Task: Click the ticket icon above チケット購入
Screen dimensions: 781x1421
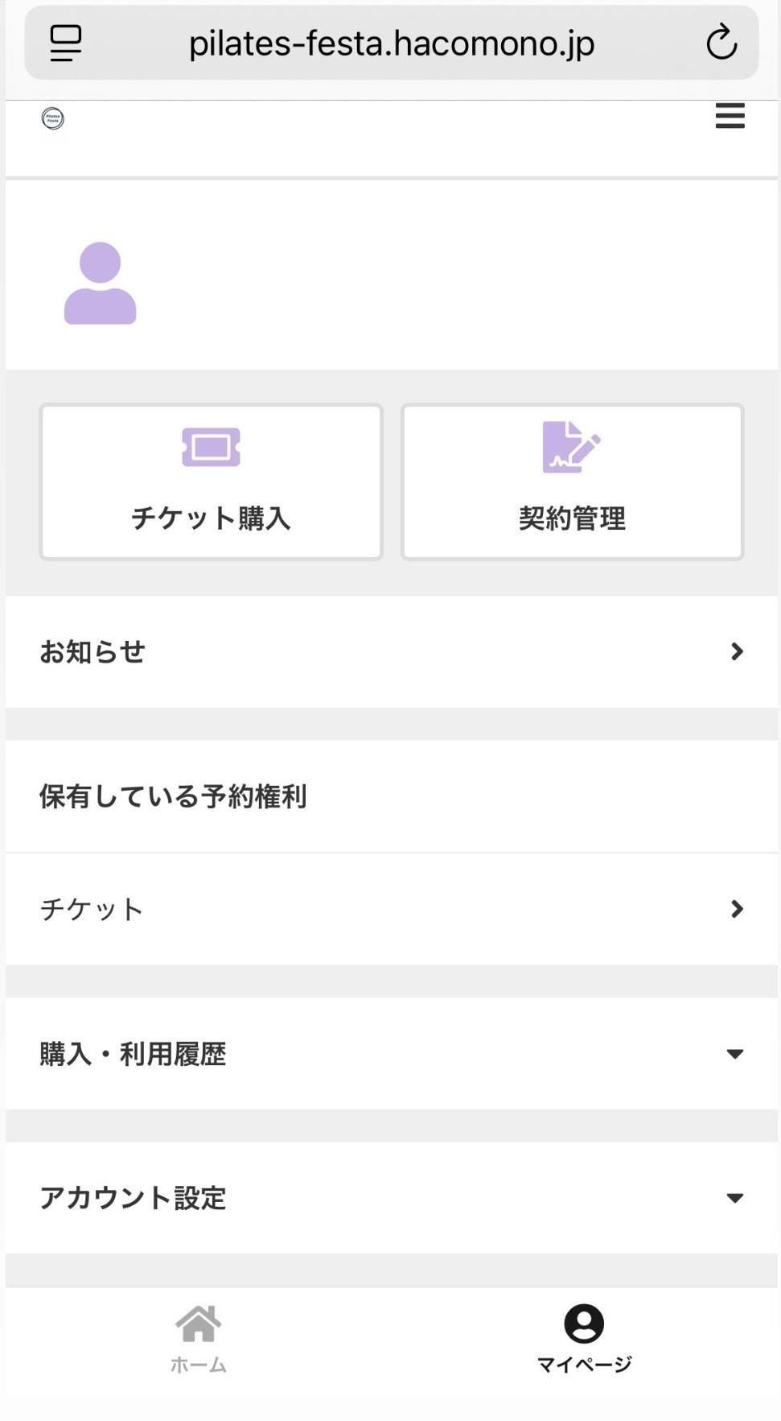Action: tap(211, 447)
